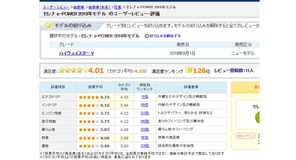Click the category average 4.35 cell
Viewport: 296px width, 160px height.
click(x=124, y=97)
